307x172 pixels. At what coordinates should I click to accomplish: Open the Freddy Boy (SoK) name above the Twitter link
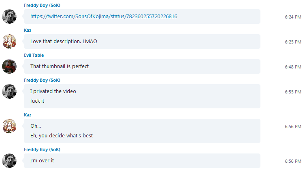pos(42,5)
